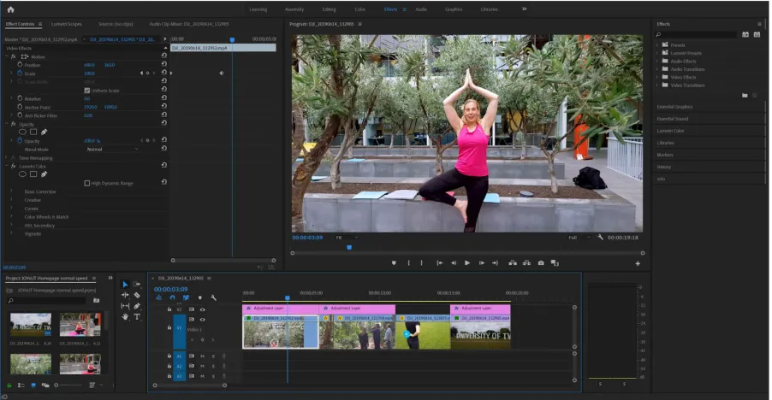Open the Fit zoom level dropdown
This screenshot has height=400, width=772.
[x=347, y=238]
